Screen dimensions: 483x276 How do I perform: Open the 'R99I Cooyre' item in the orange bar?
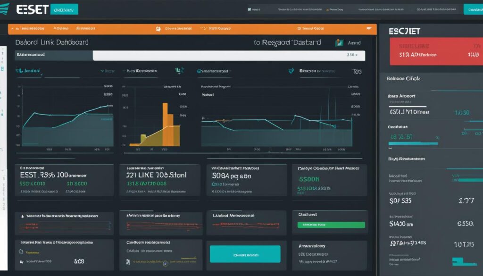click(220, 28)
